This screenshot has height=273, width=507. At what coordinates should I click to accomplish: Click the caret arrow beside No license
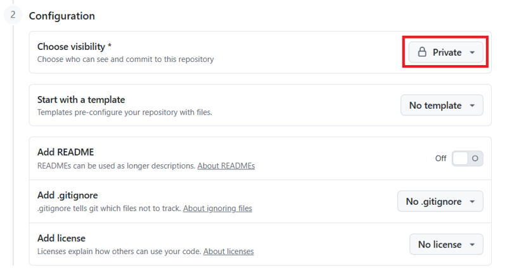472,245
